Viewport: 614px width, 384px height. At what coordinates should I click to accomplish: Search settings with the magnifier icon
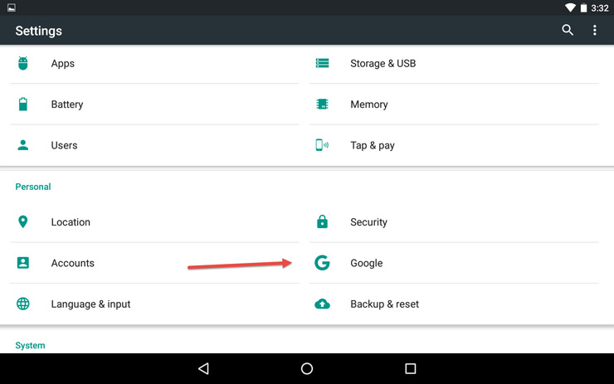[568, 30]
